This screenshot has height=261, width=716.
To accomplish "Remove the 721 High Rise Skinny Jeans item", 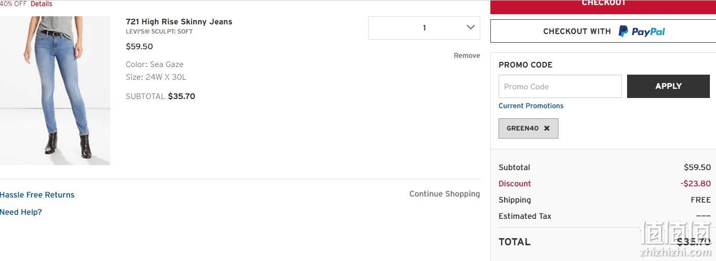I will (x=467, y=55).
